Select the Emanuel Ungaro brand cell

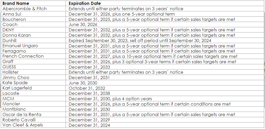click(20, 46)
